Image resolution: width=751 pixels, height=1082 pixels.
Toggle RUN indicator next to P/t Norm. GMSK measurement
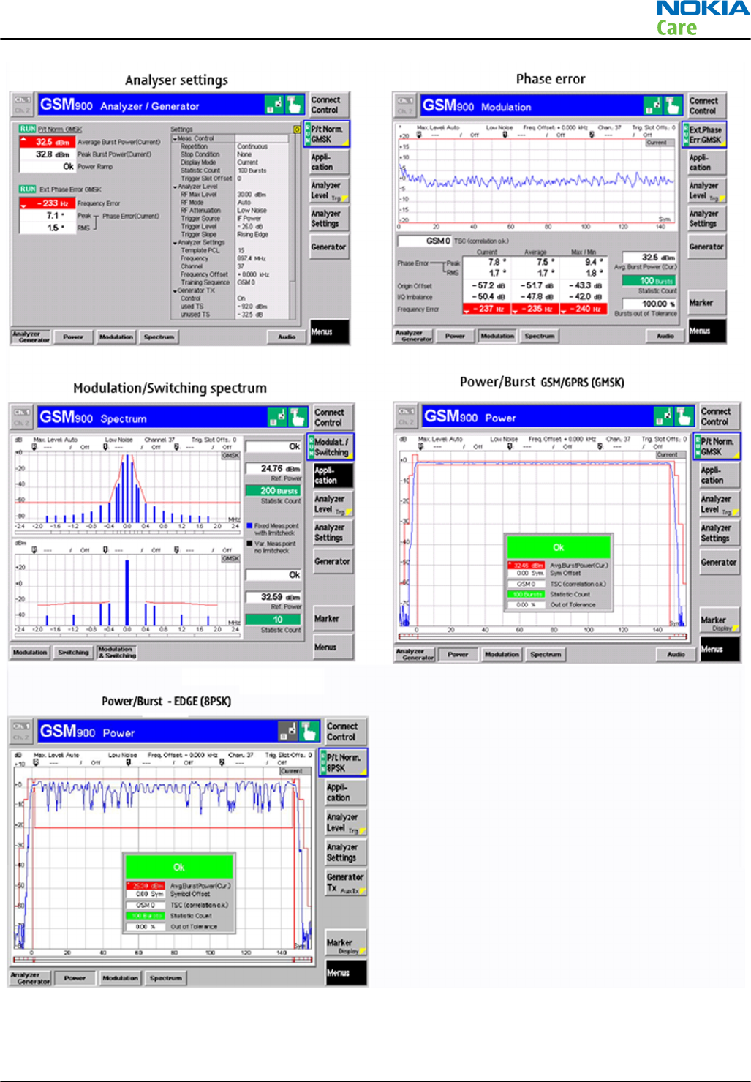coord(28,129)
